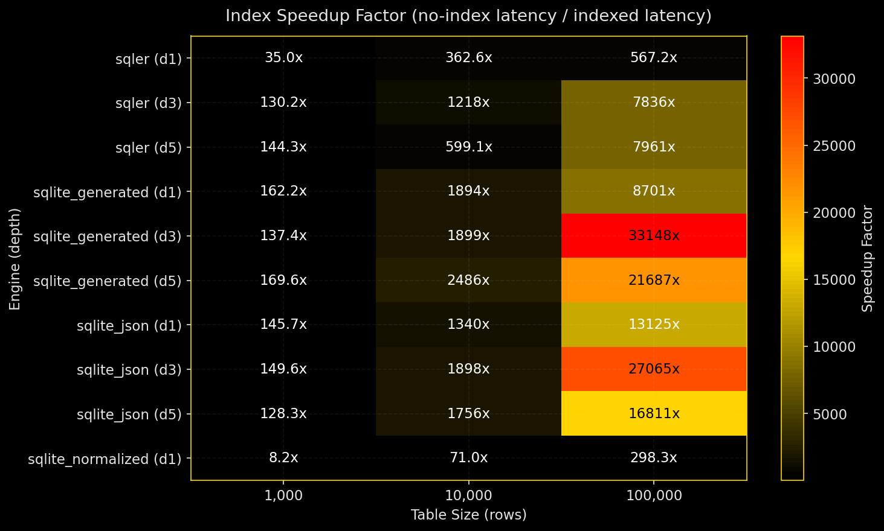Click the 8701x cell for sqlite_generated (d1)
The width and height of the screenshot is (884, 531).
pyautogui.click(x=654, y=192)
